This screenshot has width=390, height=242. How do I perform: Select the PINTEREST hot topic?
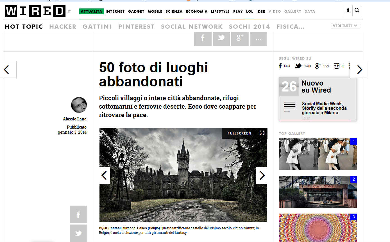136,27
